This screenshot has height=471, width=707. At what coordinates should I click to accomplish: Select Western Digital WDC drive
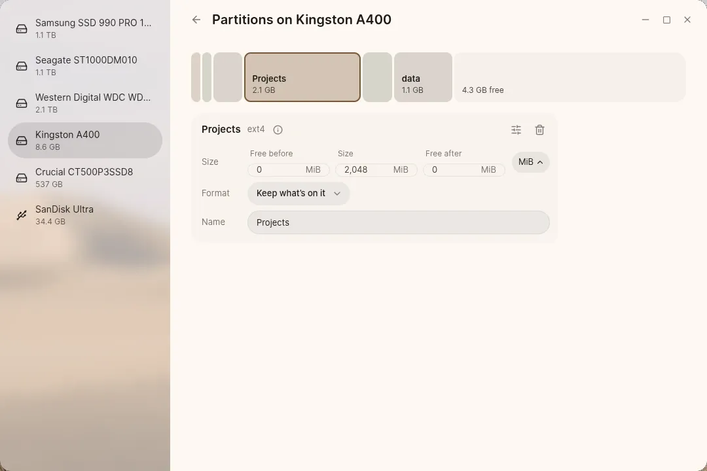85,103
